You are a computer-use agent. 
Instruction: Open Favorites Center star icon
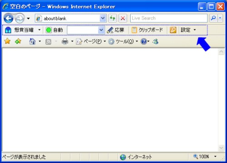click(x=7, y=41)
